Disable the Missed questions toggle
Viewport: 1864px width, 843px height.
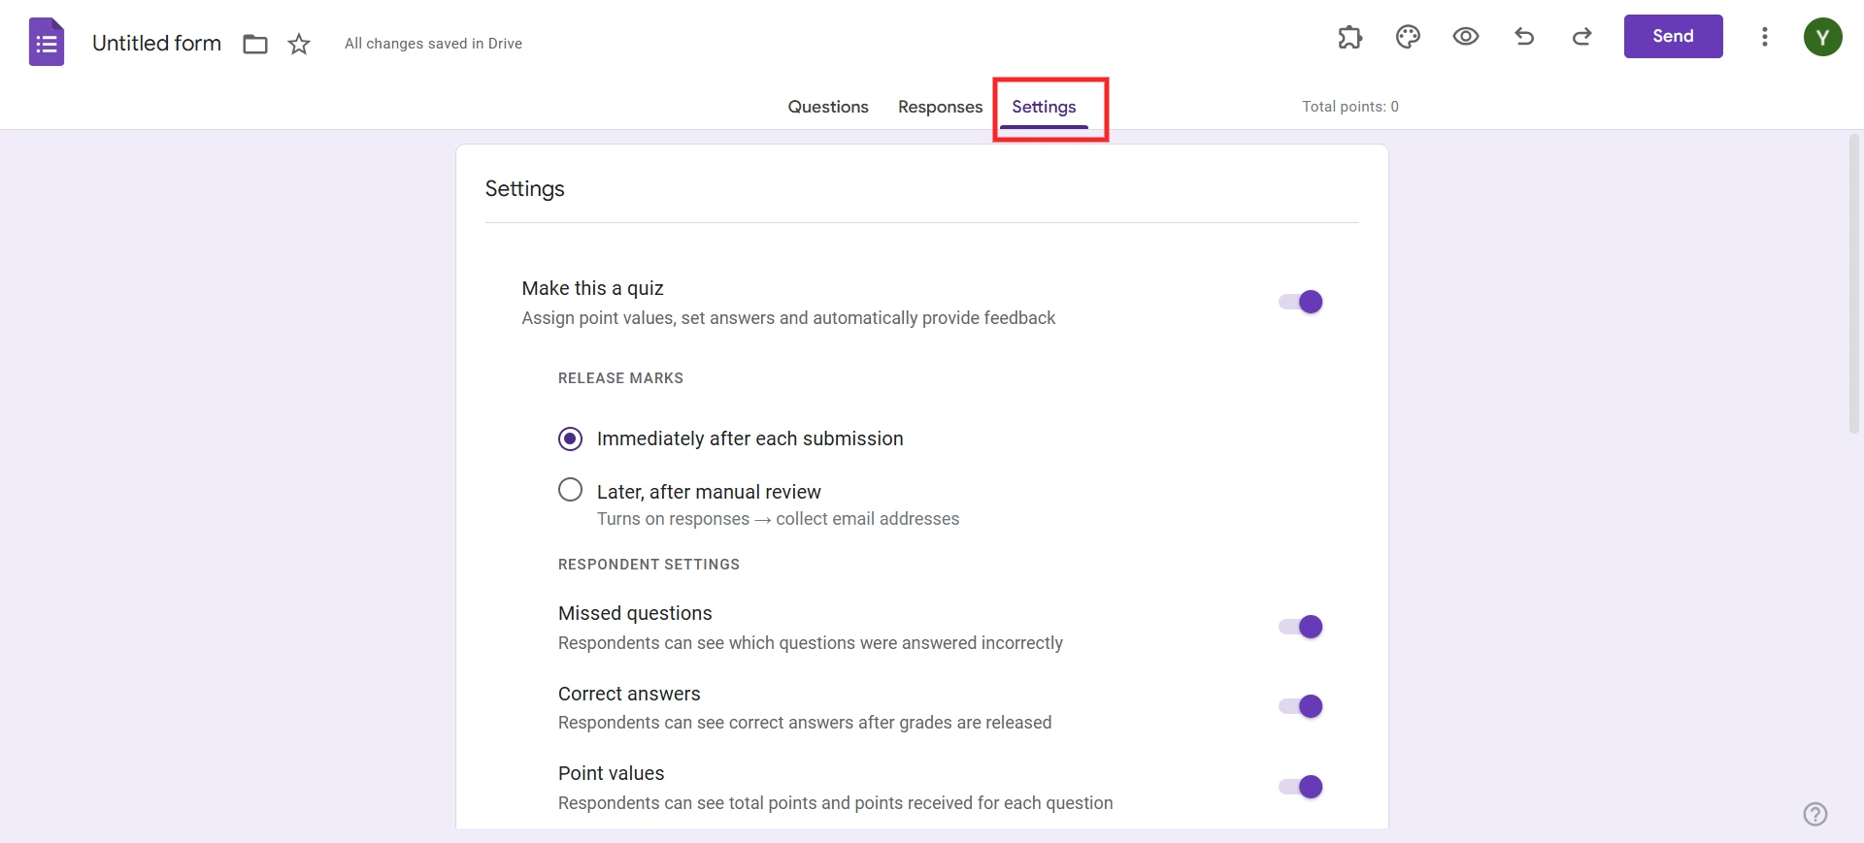tap(1301, 627)
